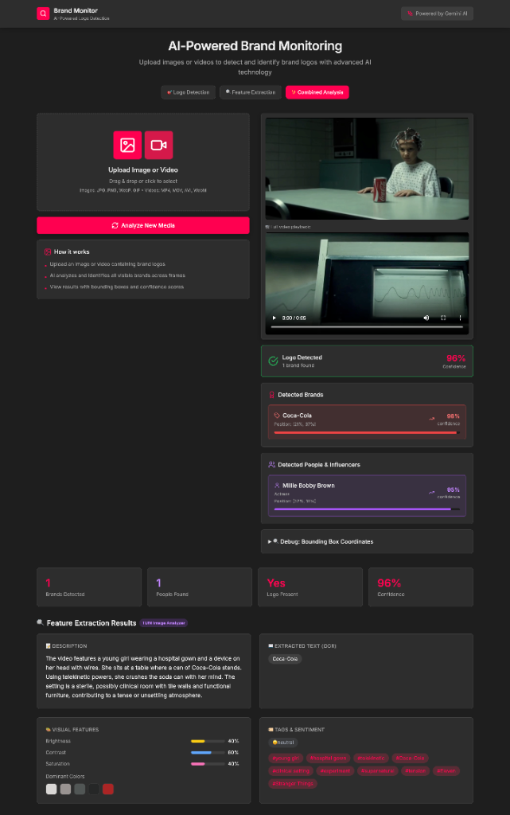Click the Logo Detected 96% confidence value
The height and width of the screenshot is (815, 510).
455,358
